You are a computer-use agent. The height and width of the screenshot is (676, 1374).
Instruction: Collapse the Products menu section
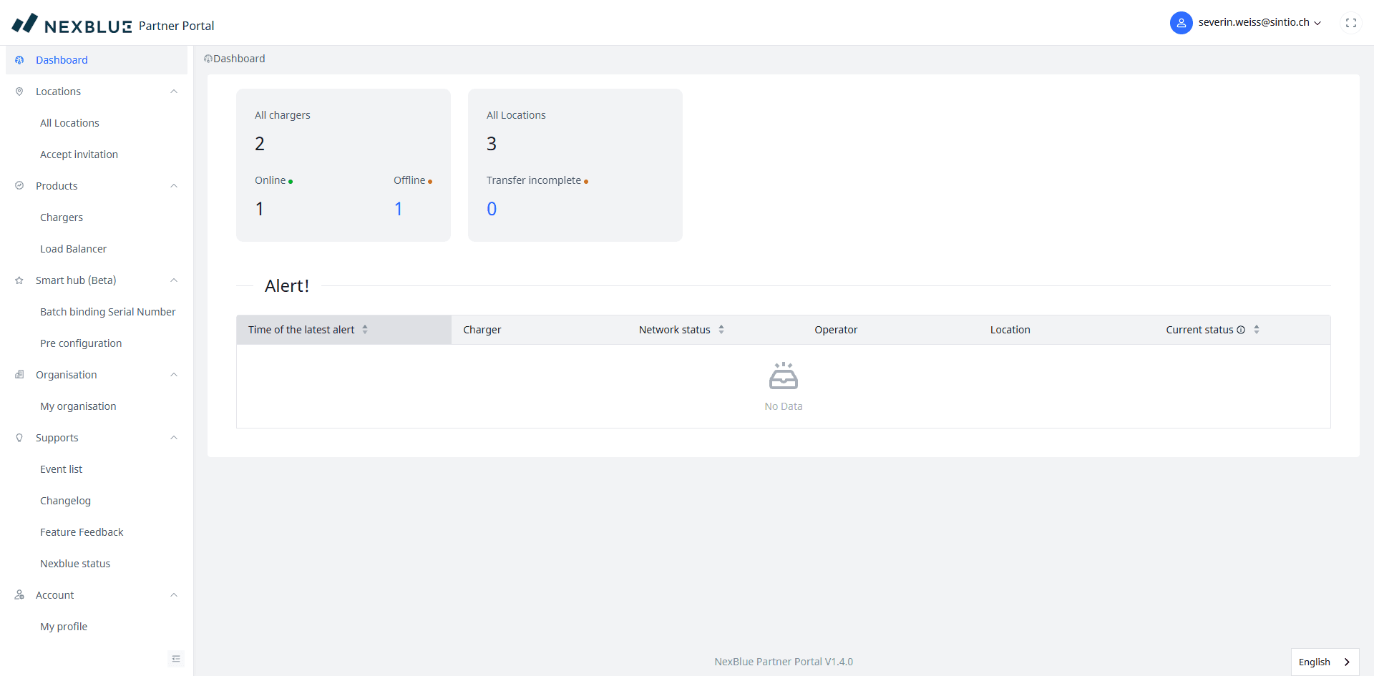tap(173, 186)
